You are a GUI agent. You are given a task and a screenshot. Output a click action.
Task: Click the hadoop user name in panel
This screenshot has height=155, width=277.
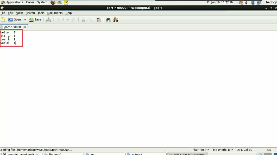[x=271, y=3]
